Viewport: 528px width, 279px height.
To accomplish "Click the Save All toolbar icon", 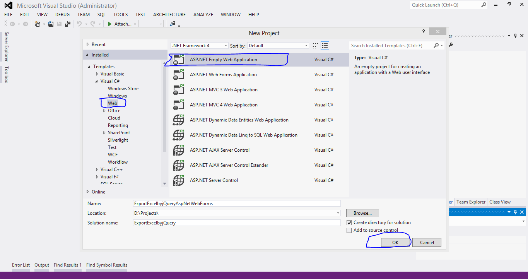I will coord(68,24).
